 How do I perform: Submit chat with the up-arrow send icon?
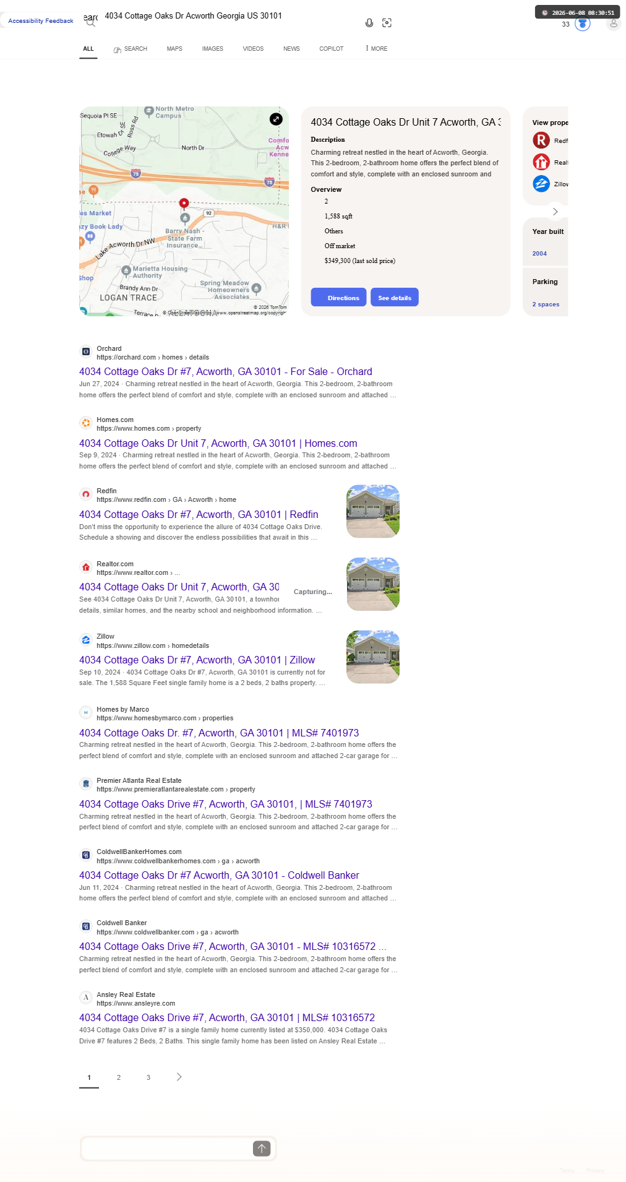[262, 1149]
